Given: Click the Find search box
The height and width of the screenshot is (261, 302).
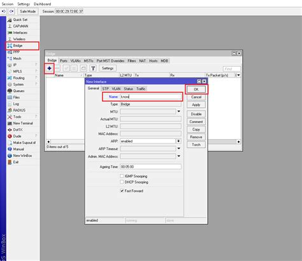Looking at the screenshot, I should (232, 69).
